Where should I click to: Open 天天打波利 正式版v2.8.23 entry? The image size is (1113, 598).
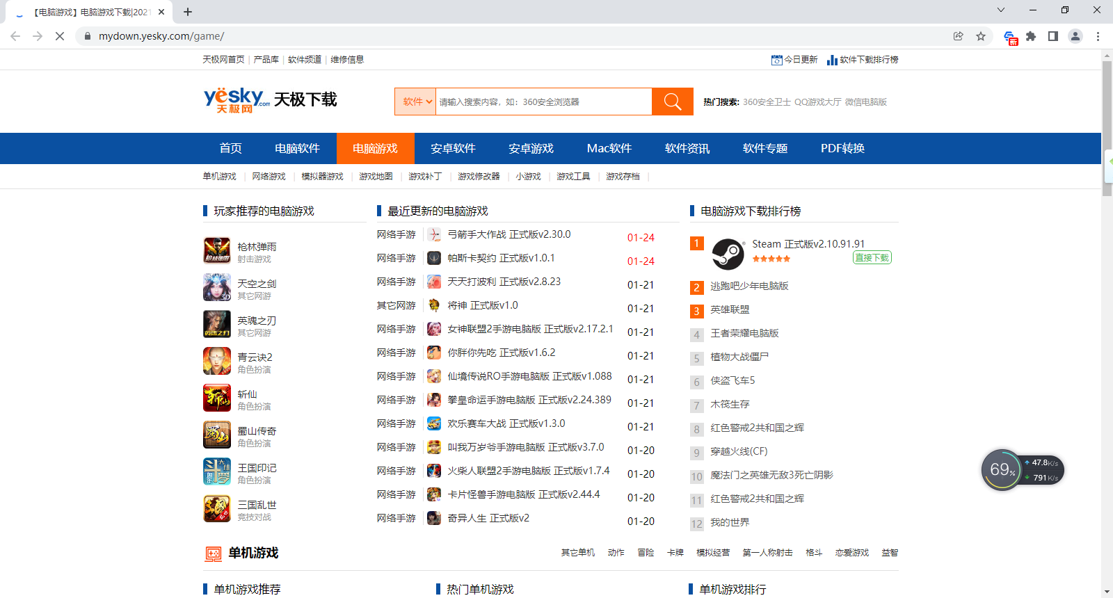click(x=504, y=282)
